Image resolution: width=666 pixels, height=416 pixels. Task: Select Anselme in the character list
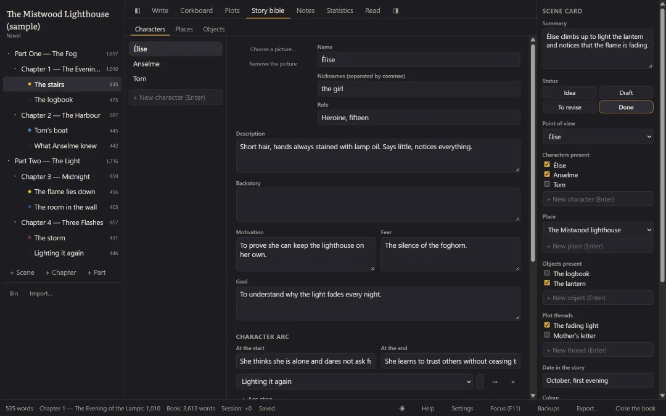tap(175, 63)
